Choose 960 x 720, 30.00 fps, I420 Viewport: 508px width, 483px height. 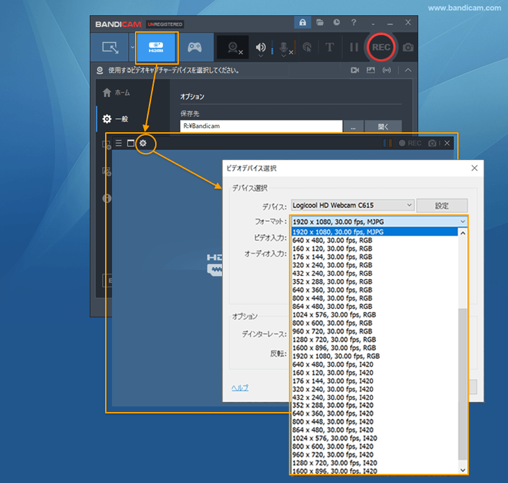click(x=374, y=455)
